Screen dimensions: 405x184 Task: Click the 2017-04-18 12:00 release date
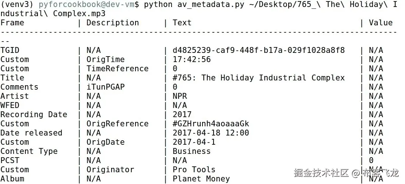tap(211, 133)
